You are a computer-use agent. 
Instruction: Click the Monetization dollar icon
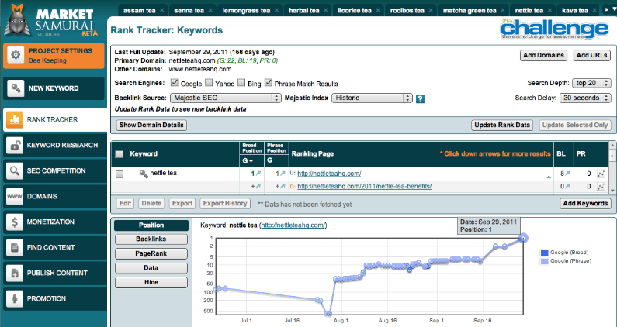[x=15, y=222]
